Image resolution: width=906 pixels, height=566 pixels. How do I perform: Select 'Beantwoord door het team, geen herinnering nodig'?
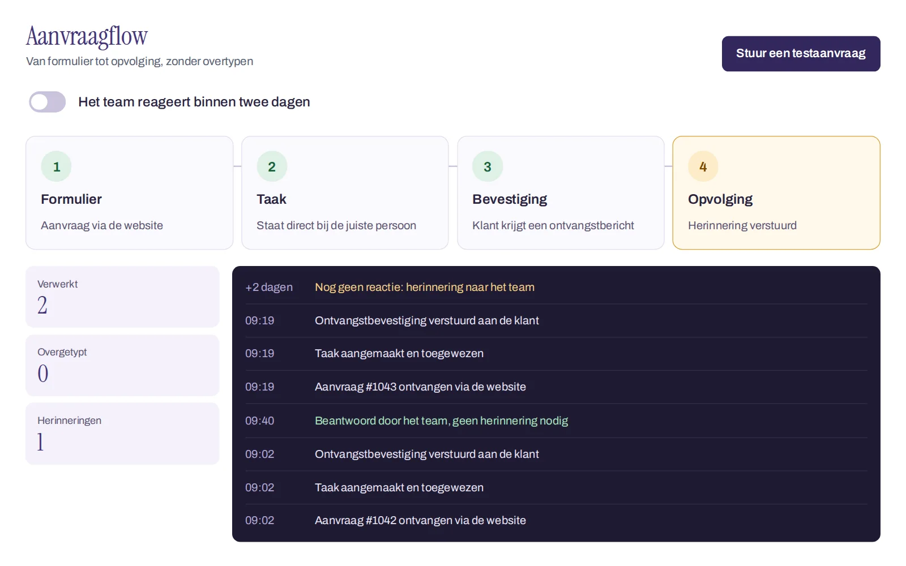(x=441, y=421)
